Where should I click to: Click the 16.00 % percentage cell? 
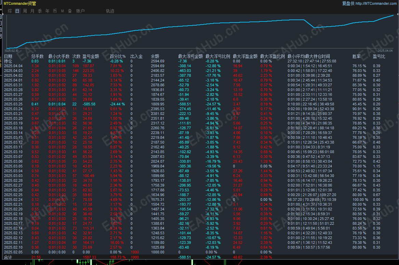pyautogui.click(x=117, y=242)
